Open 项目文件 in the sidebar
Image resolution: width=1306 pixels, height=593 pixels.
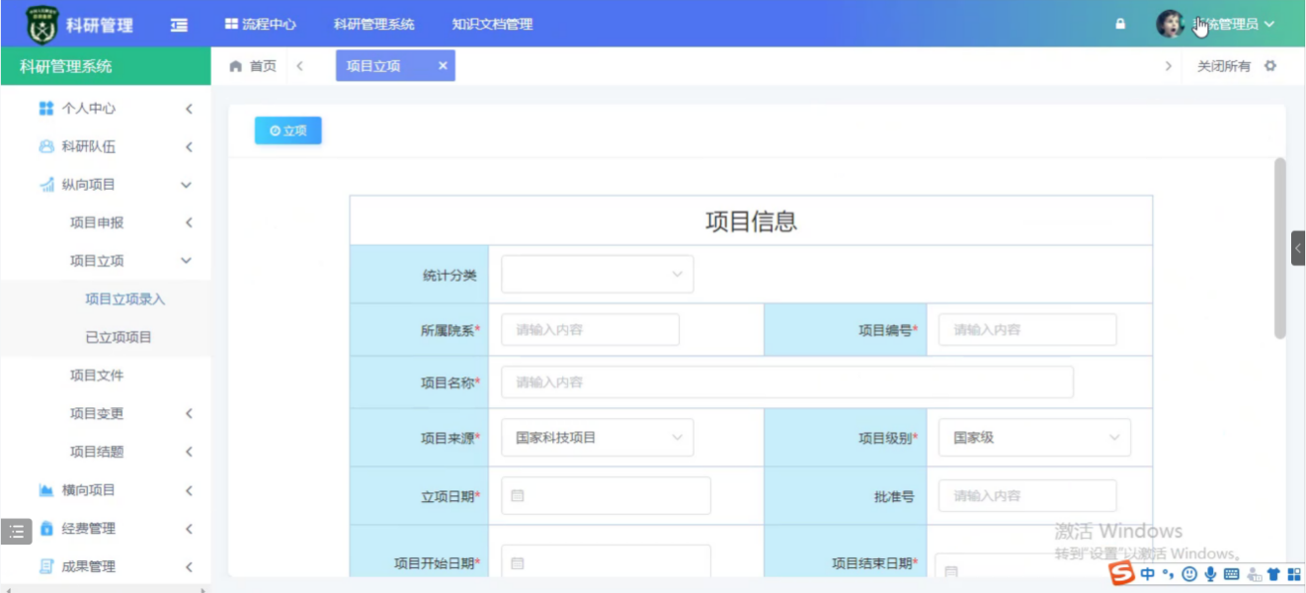(97, 376)
